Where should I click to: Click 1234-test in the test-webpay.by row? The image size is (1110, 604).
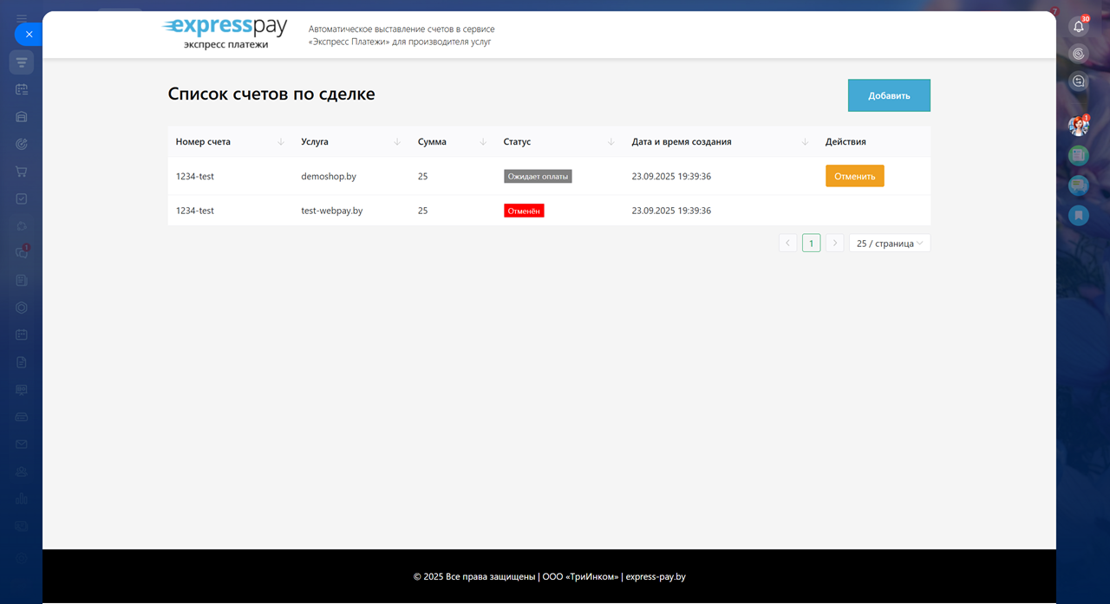pos(195,211)
